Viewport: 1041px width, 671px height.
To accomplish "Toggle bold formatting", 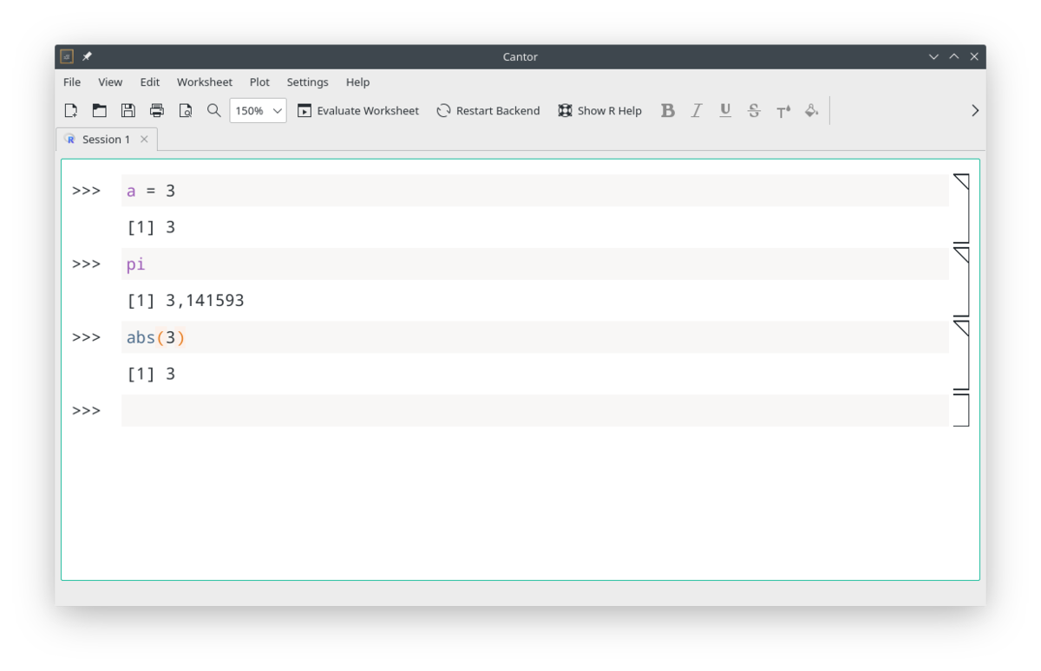I will coord(667,110).
